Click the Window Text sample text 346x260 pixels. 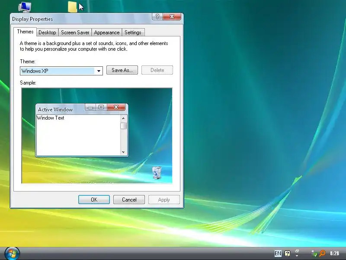coord(51,118)
